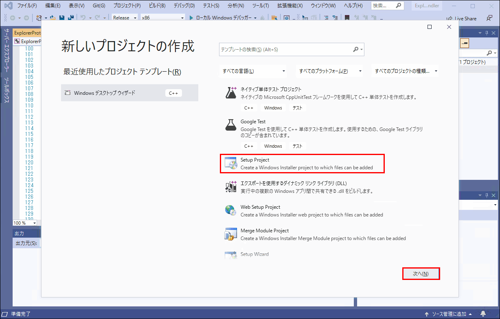Click the Open File toolbar icon
The width and height of the screenshot is (500, 319).
[x=53, y=18]
